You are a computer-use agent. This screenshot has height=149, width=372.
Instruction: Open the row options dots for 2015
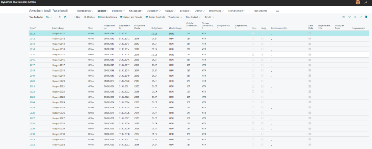(x=49, y=55)
